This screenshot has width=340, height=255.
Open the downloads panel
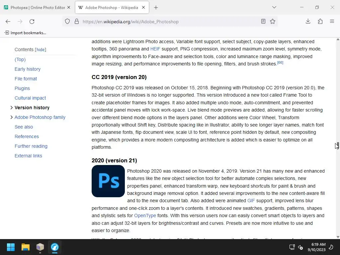(x=308, y=22)
